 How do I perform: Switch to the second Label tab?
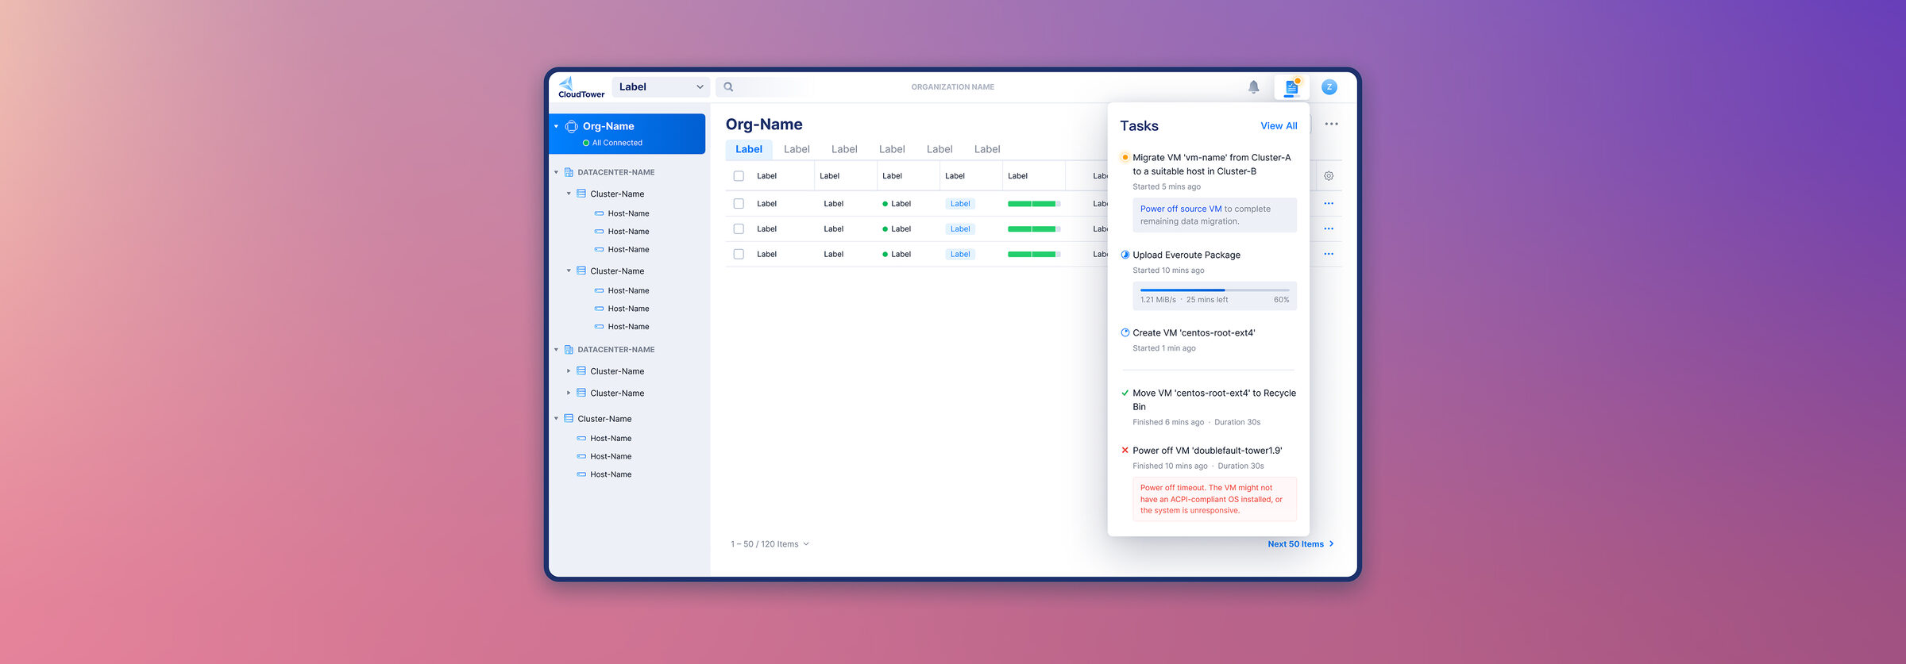(797, 149)
